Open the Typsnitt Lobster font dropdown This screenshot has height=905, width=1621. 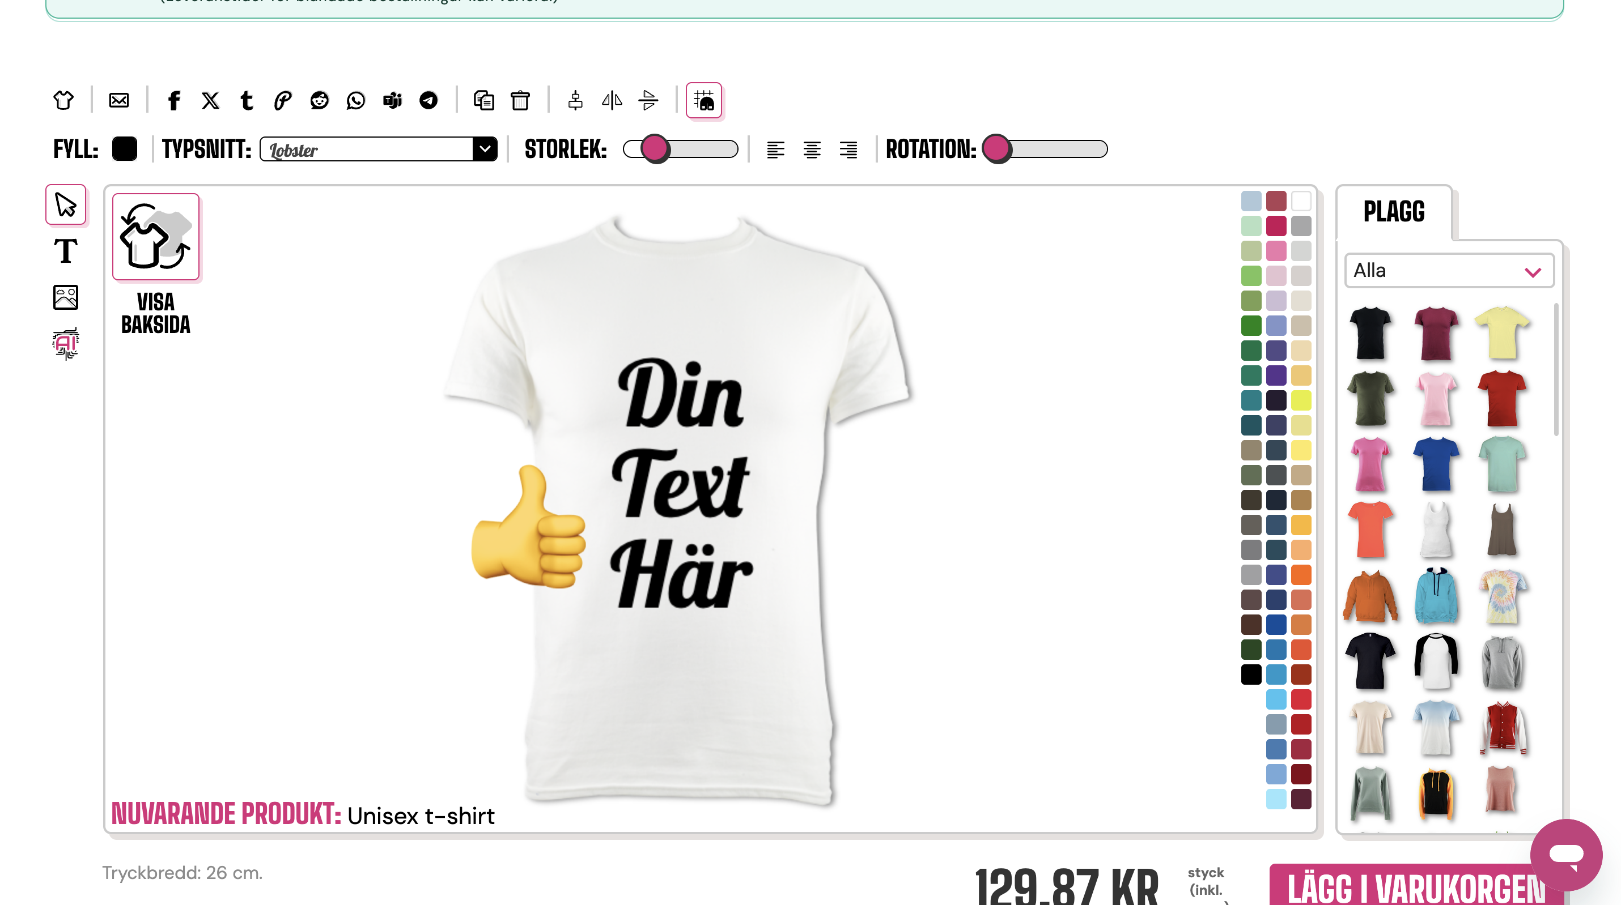coord(378,150)
